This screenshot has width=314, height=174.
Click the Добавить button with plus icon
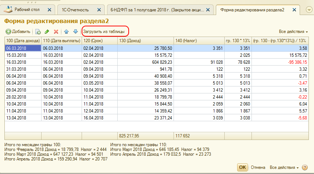point(18,32)
